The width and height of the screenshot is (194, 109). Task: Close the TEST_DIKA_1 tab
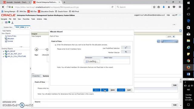[28, 27]
